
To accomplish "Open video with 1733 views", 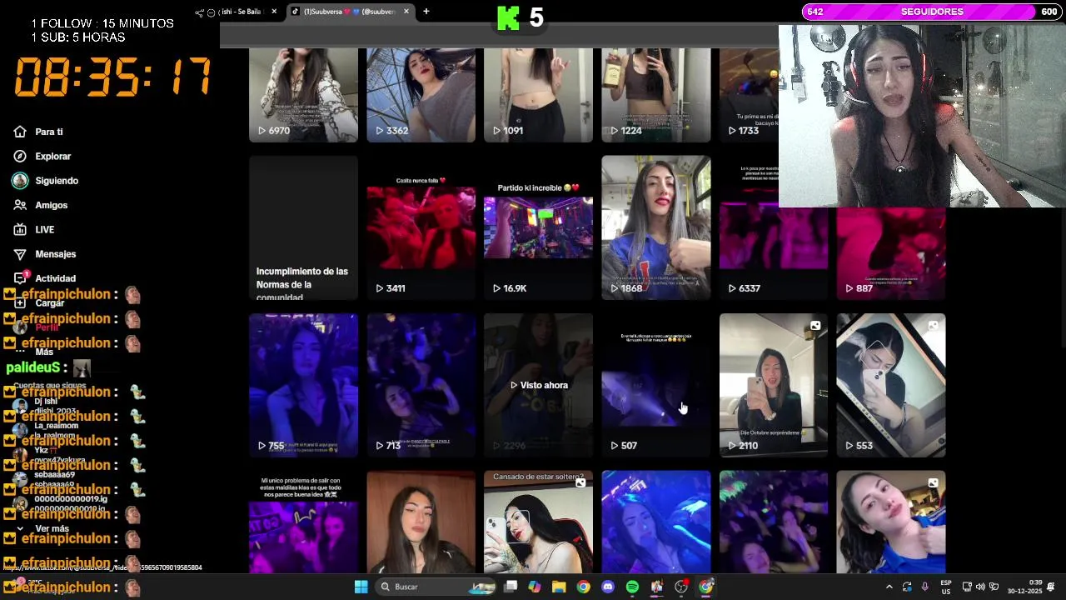I will 749,94.
